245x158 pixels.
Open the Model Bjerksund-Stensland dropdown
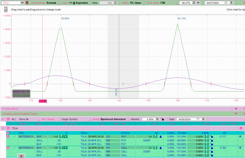(110, 119)
